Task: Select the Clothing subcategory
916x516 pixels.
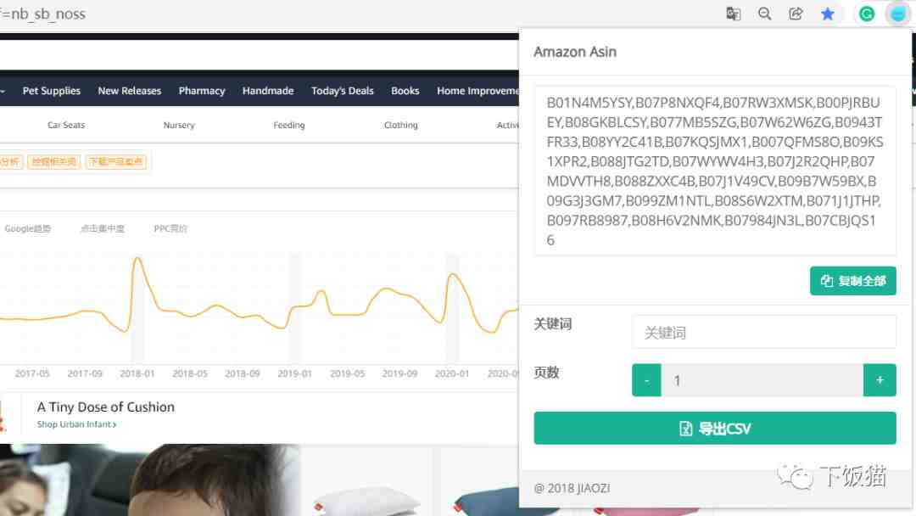Action: [400, 125]
